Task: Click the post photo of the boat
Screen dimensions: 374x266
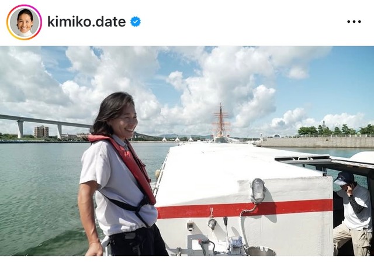Action: (187, 151)
